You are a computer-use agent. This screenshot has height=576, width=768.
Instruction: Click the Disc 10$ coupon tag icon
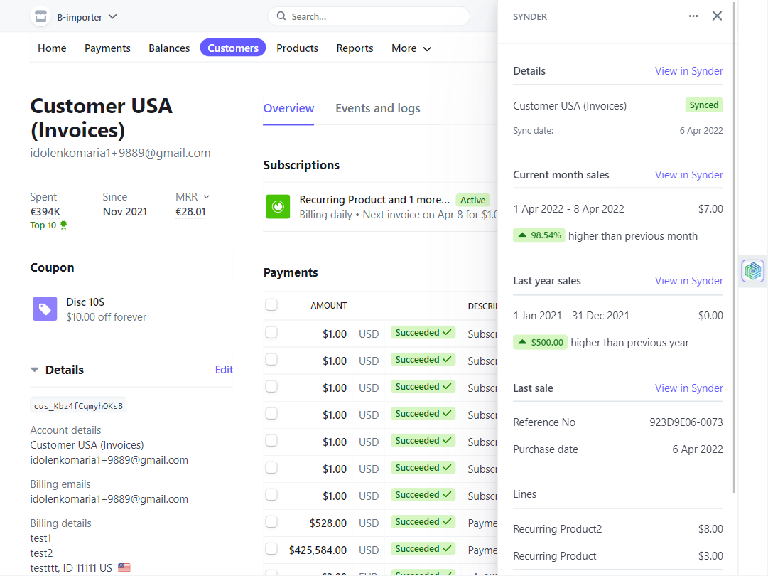[x=45, y=309]
